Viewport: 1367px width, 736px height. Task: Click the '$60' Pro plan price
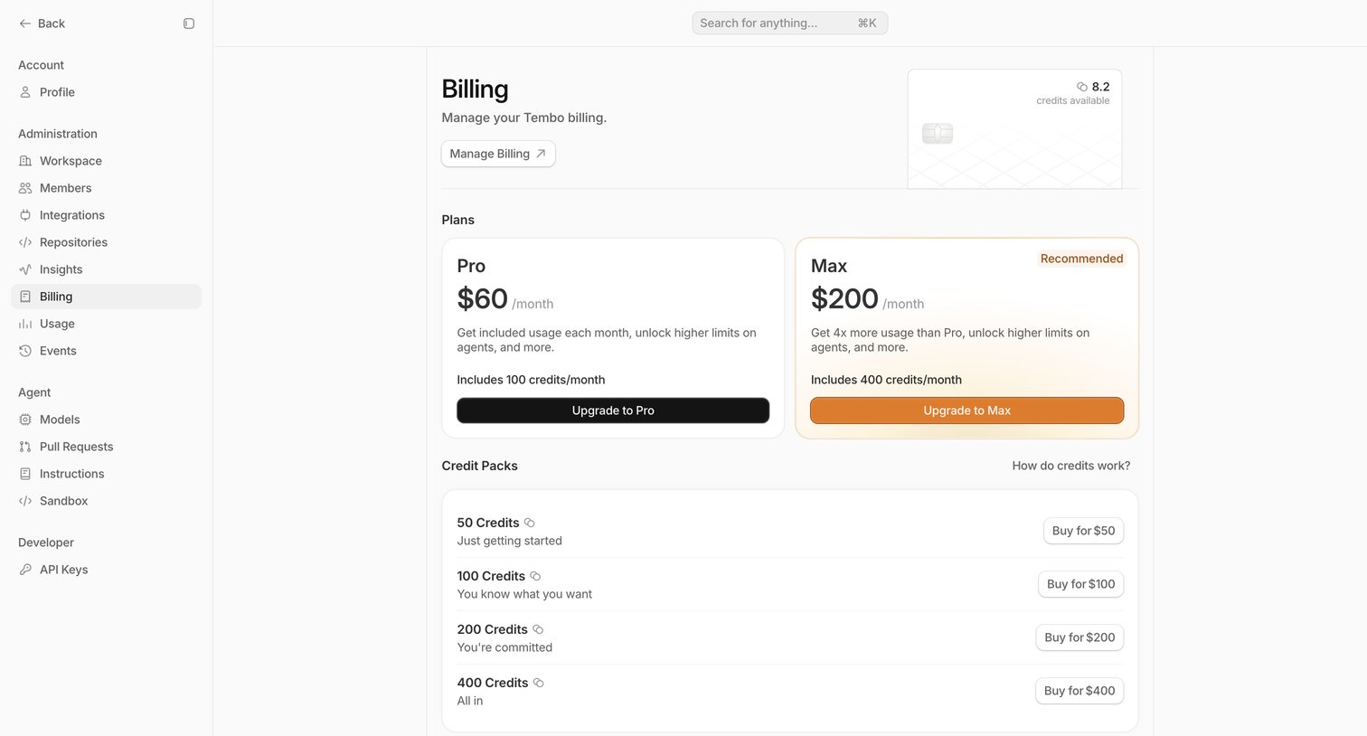coord(482,298)
